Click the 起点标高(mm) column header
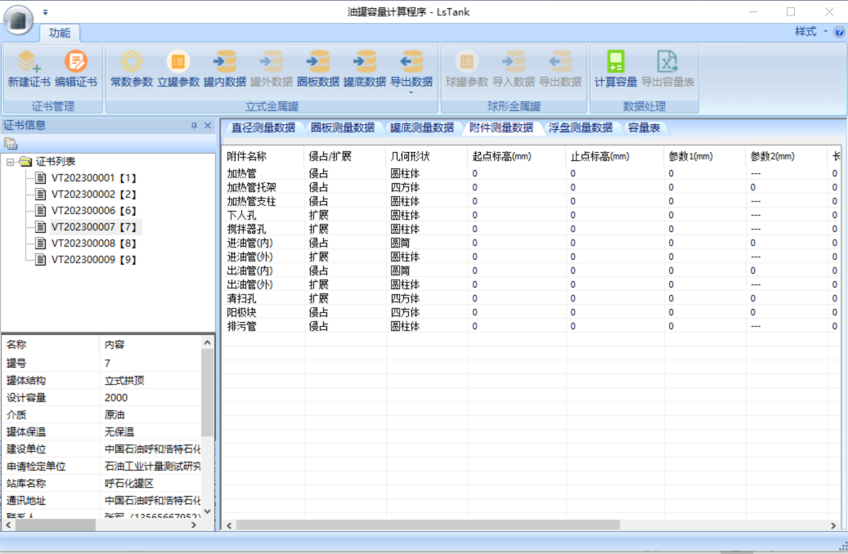The image size is (848, 554). [x=517, y=156]
